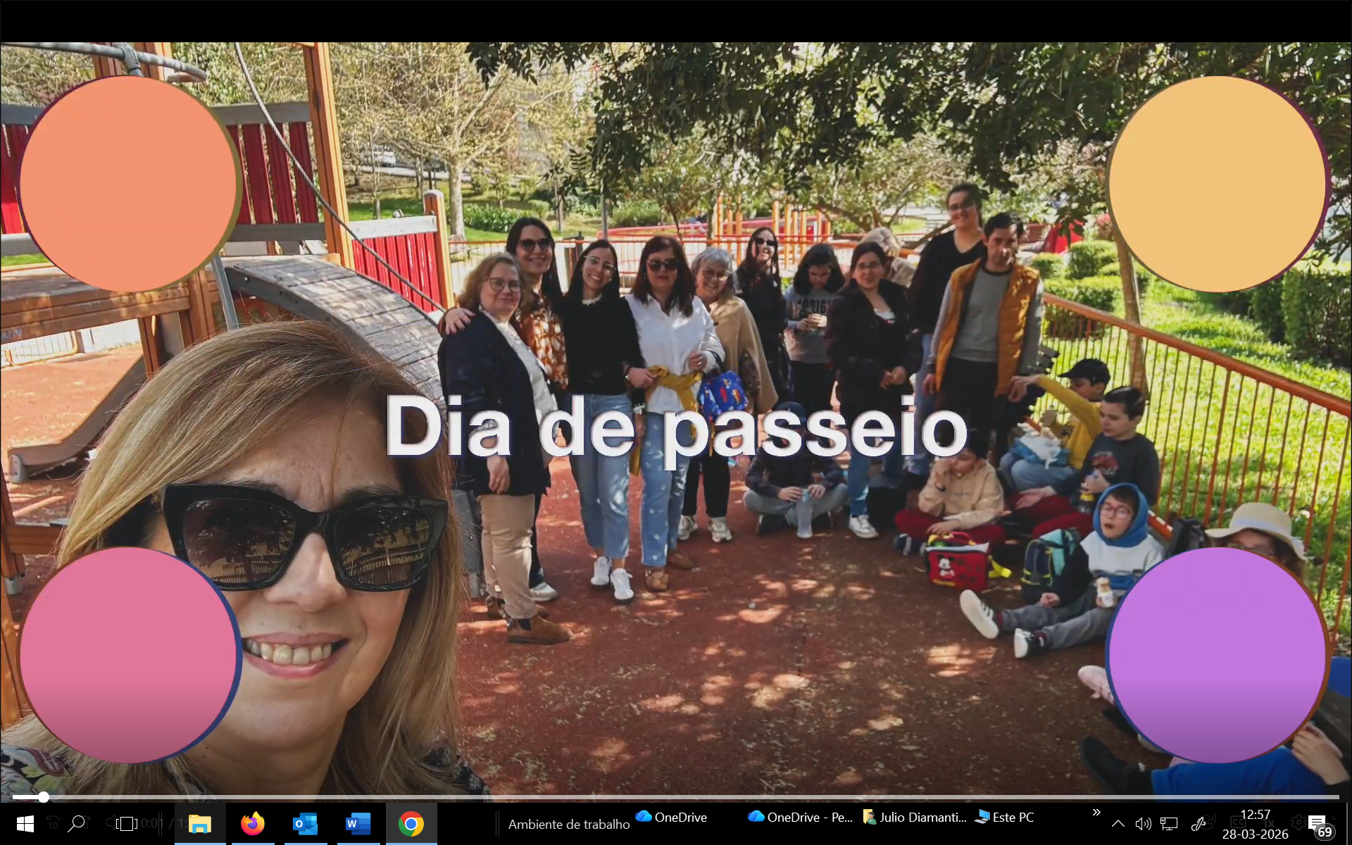The height and width of the screenshot is (845, 1352).
Task: Open the notification center with 69 alerts
Action: 1319,825
